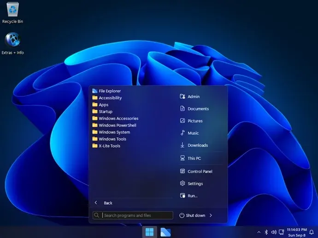Click the Bluetooth tray icon
This screenshot has height=238, width=318.
click(x=266, y=232)
